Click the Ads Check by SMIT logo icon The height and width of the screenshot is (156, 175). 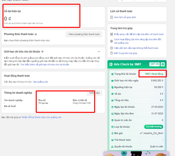click(111, 64)
